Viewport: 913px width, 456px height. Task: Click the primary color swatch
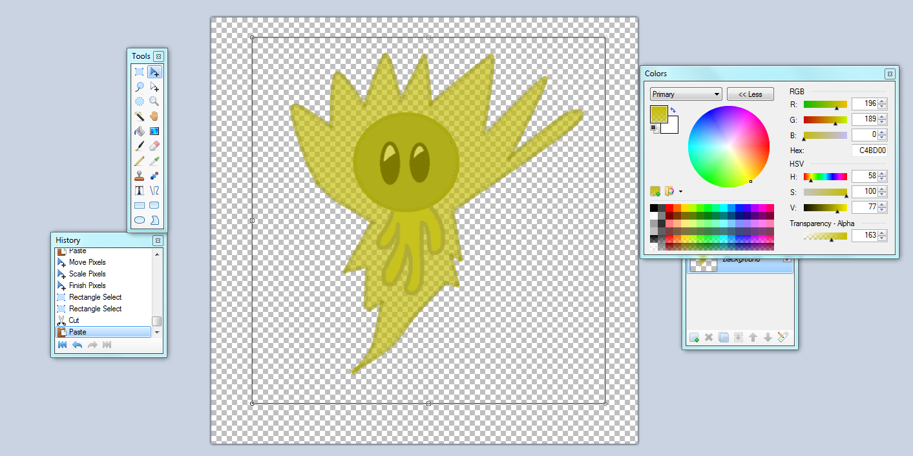point(659,114)
